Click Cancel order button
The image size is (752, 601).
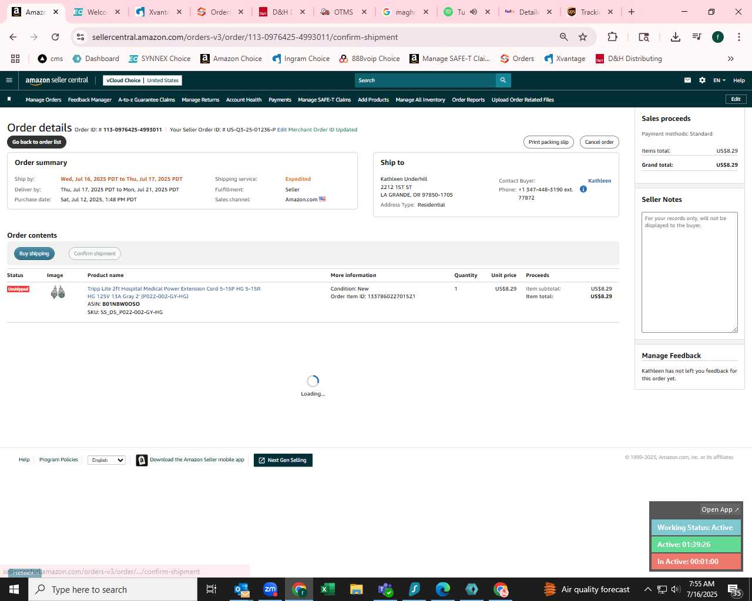599,142
